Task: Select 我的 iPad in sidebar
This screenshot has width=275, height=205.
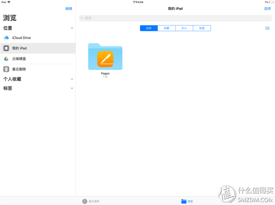Action: pyautogui.click(x=38, y=48)
